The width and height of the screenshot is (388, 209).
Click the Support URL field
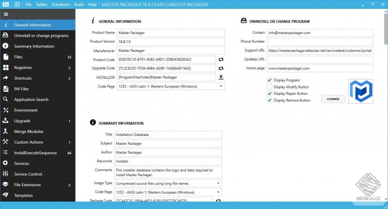click(320, 51)
